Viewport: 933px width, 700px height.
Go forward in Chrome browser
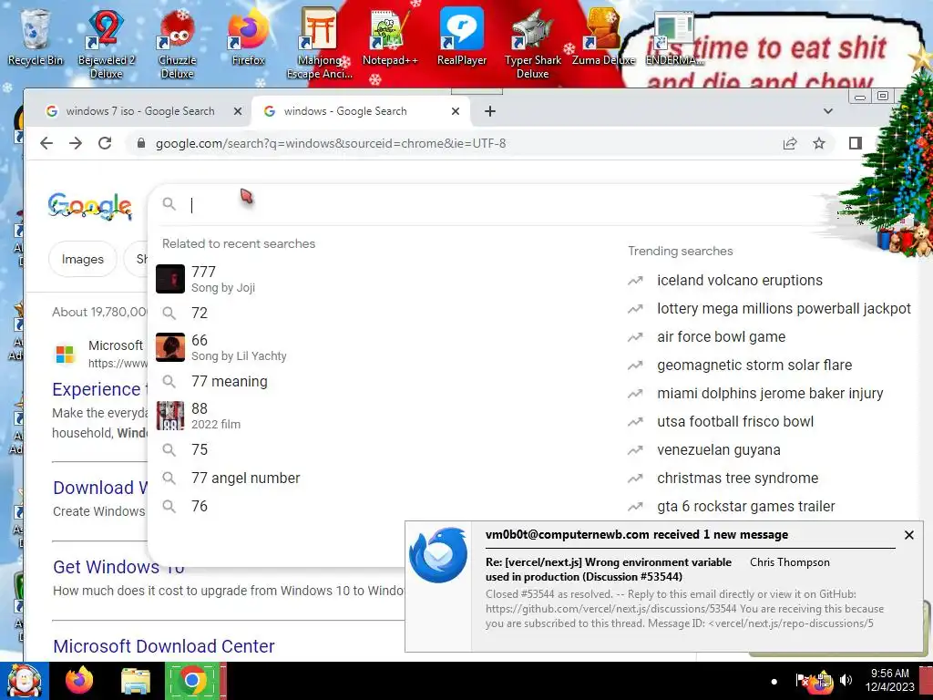[76, 143]
